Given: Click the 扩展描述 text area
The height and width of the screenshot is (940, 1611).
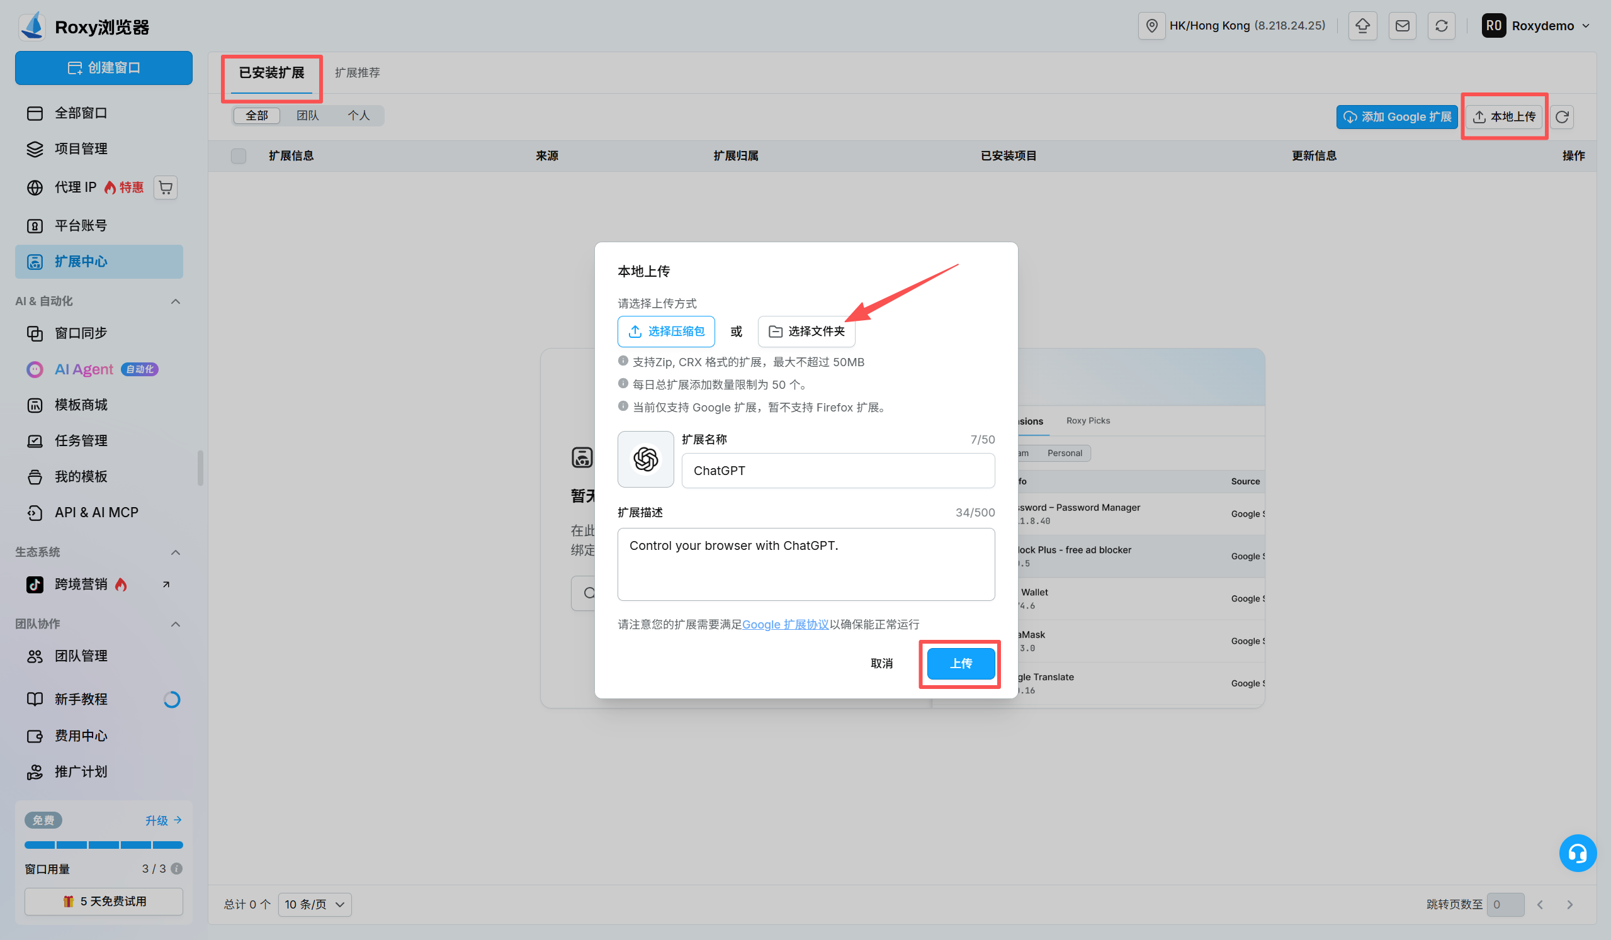Looking at the screenshot, I should (x=806, y=564).
